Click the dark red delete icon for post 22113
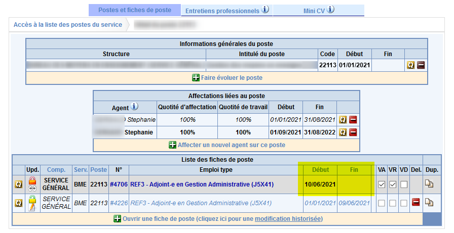This screenshot has height=233, width=454. point(421,65)
